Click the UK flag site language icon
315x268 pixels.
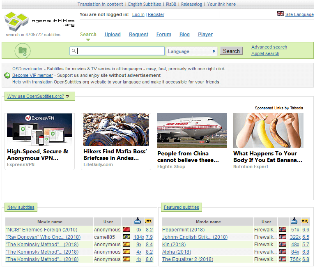point(281,14)
